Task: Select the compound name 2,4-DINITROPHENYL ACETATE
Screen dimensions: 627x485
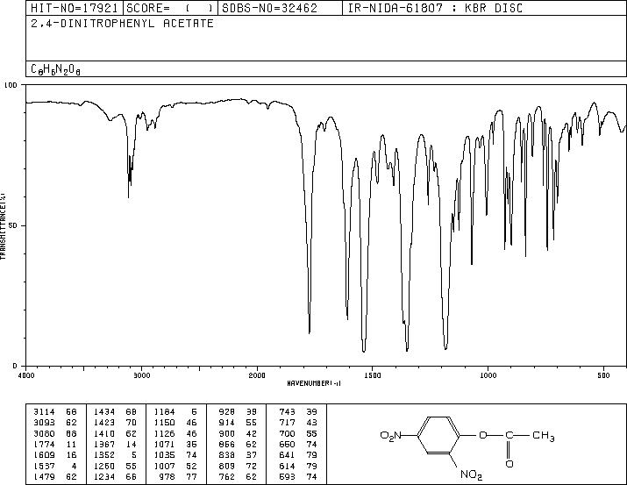Action: (123, 24)
